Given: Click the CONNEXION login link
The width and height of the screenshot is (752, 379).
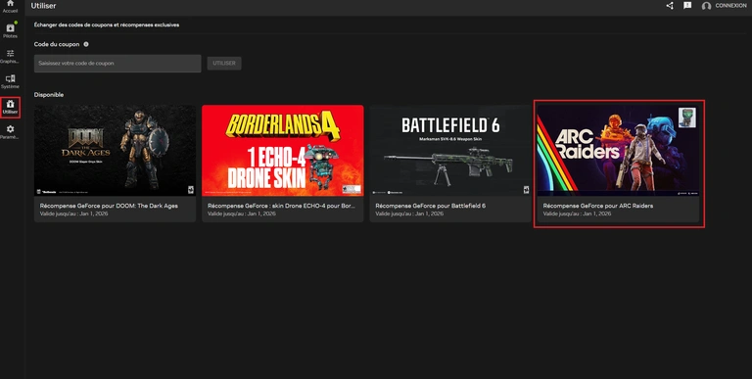Looking at the screenshot, I should pos(730,6).
